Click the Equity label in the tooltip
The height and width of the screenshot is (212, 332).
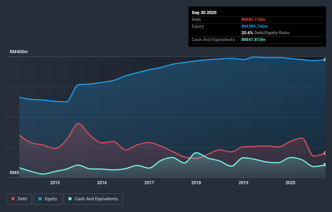(198, 26)
